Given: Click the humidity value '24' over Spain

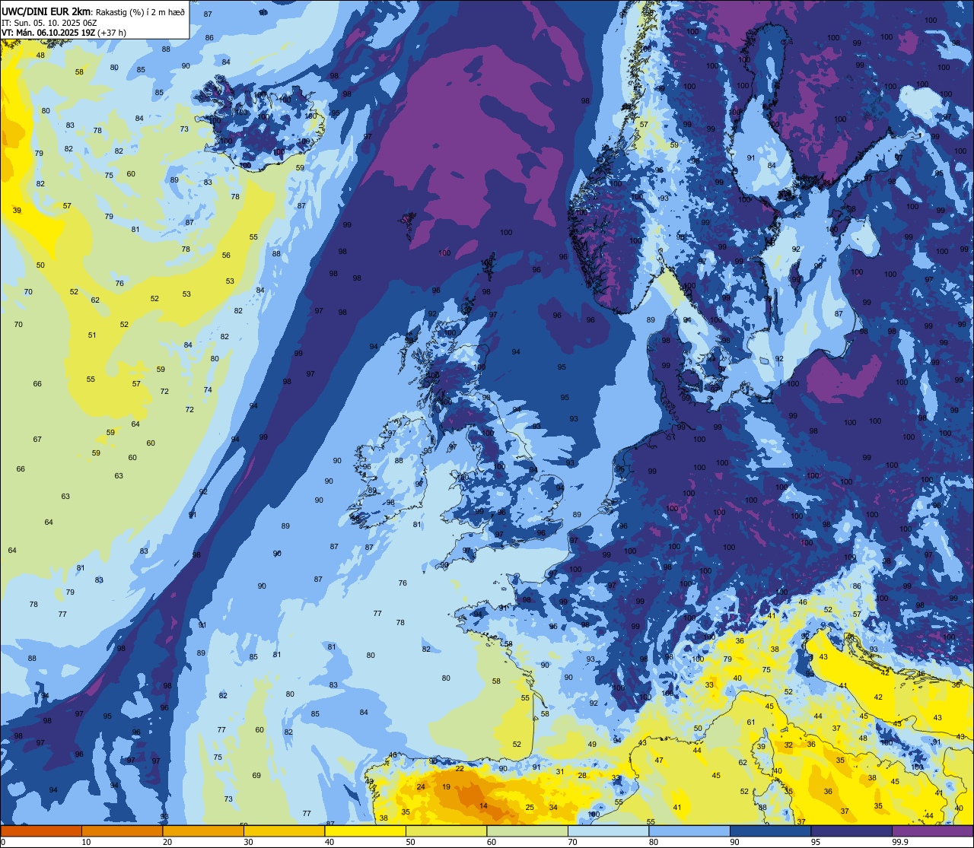Looking at the screenshot, I should [x=421, y=787].
